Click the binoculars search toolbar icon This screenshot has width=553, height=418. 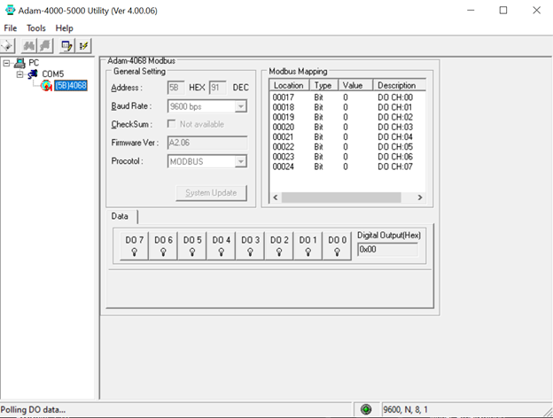pos(29,46)
